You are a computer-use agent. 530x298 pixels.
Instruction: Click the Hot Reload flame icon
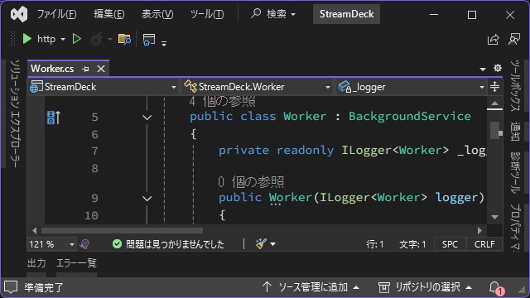[97, 39]
